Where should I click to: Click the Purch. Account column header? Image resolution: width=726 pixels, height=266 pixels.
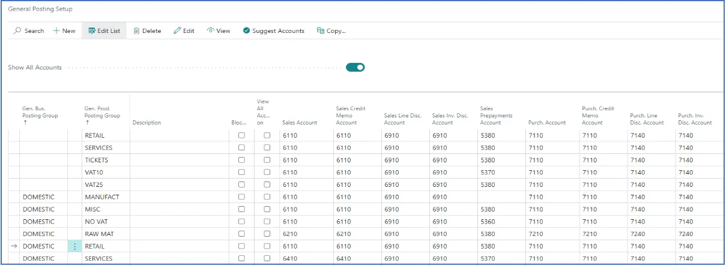[547, 123]
